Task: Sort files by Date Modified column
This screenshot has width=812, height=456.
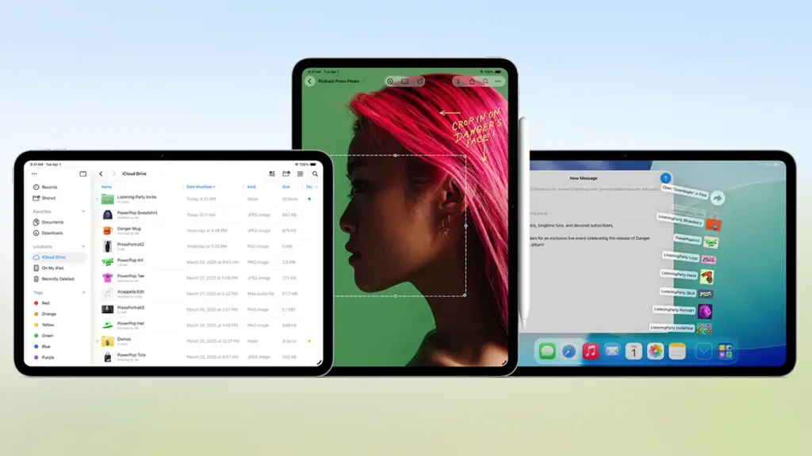Action: pos(201,187)
